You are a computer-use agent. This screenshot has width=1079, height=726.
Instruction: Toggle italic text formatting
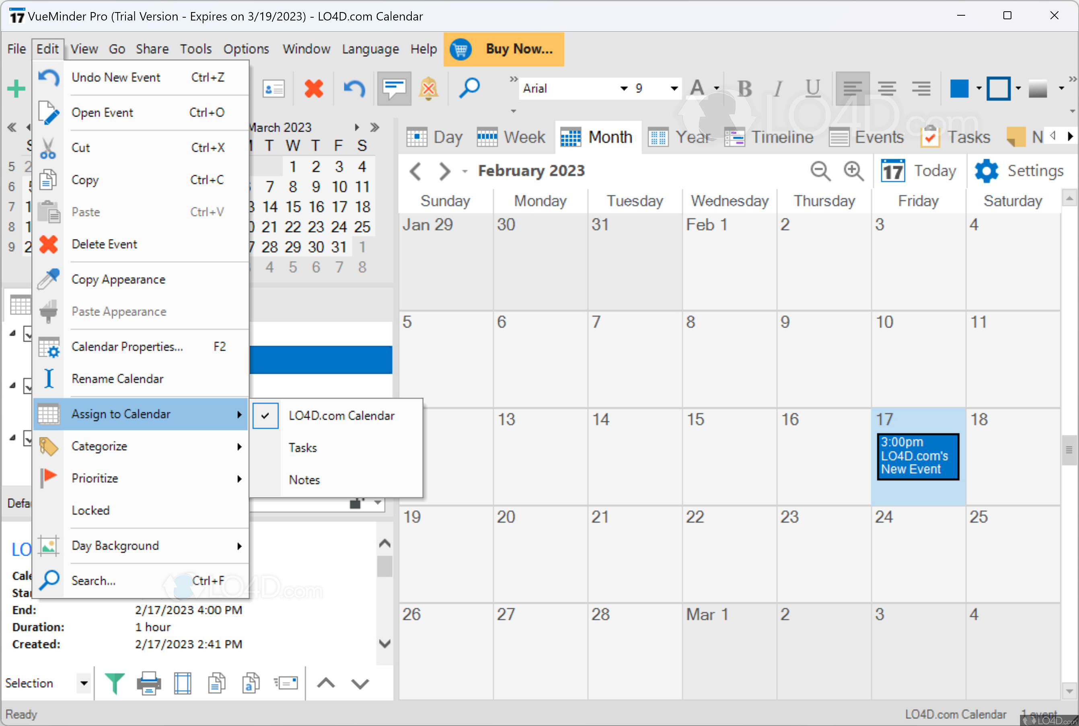(778, 88)
